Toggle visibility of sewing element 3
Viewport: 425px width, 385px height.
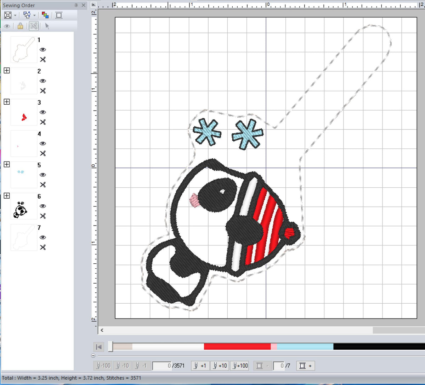(x=43, y=112)
